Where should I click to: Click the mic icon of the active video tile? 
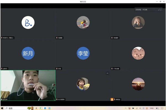(x=2, y=99)
